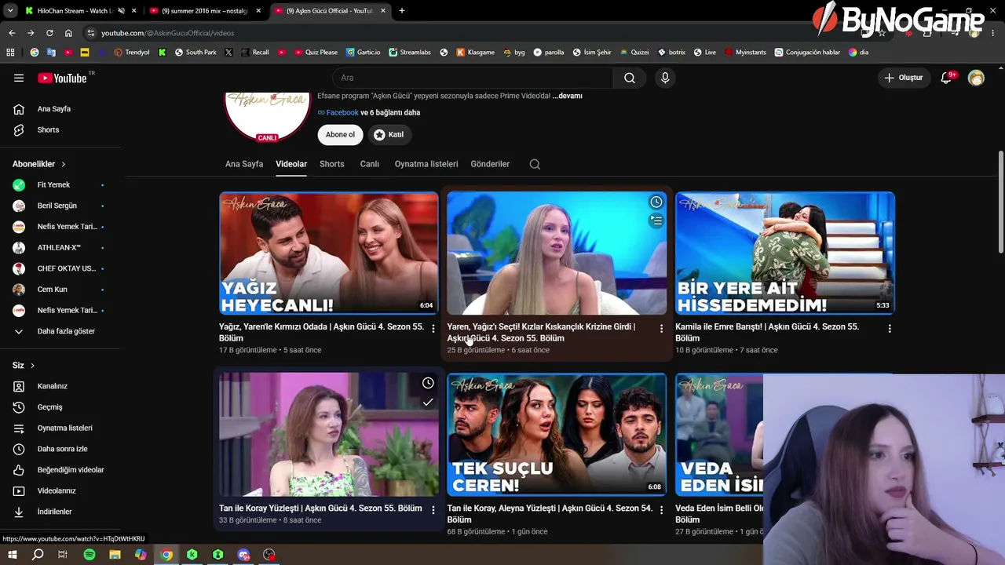Open a new browser tab
This screenshot has width=1005, height=565.
tap(402, 11)
